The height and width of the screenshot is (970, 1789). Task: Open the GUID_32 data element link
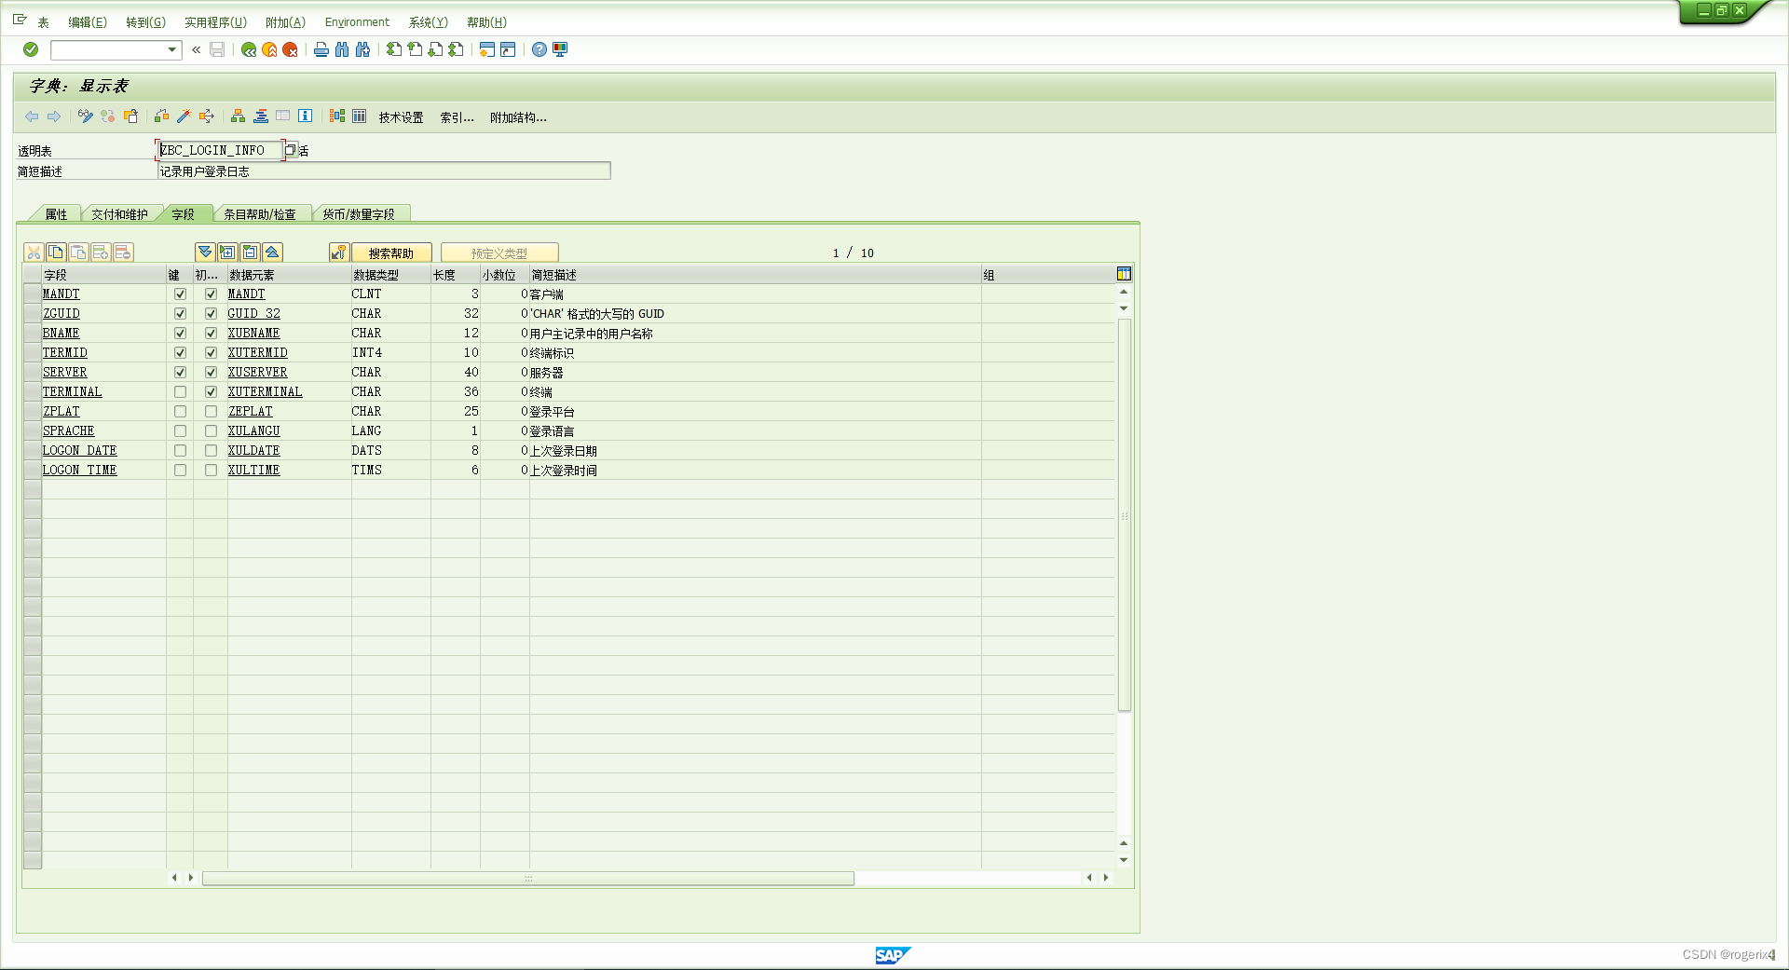253,314
